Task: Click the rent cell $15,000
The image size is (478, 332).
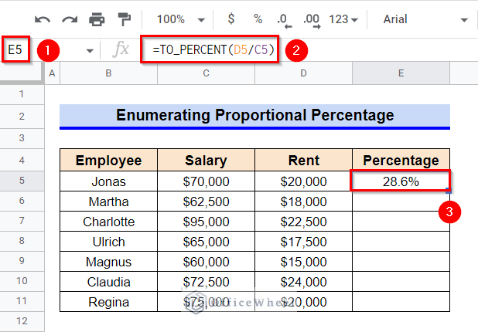Action: [303, 262]
